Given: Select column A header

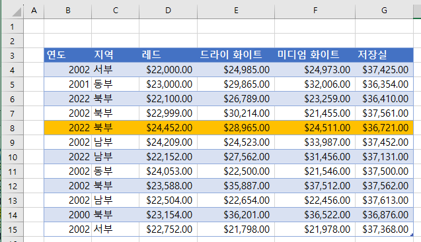Looking at the screenshot, I should 34,11.
